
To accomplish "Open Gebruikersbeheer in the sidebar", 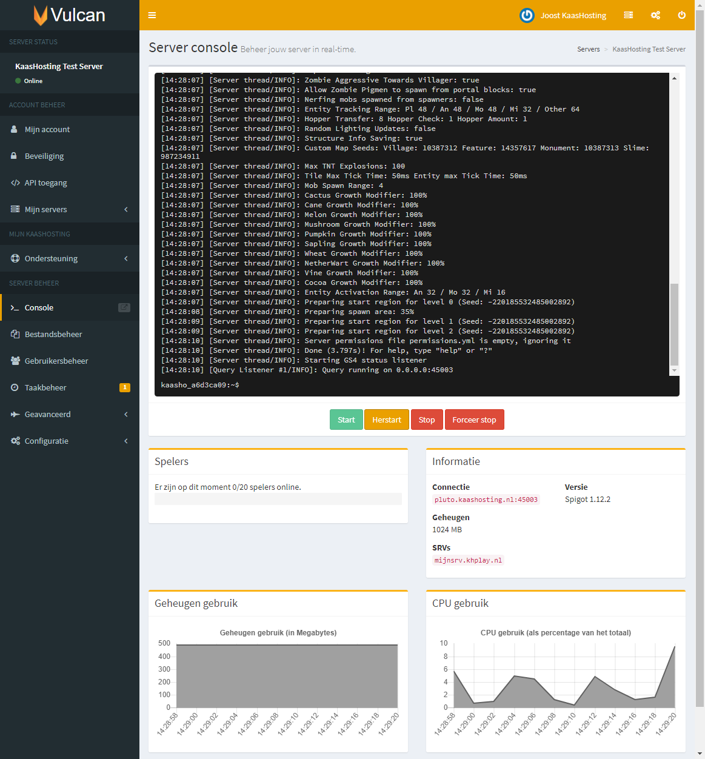I will point(56,361).
